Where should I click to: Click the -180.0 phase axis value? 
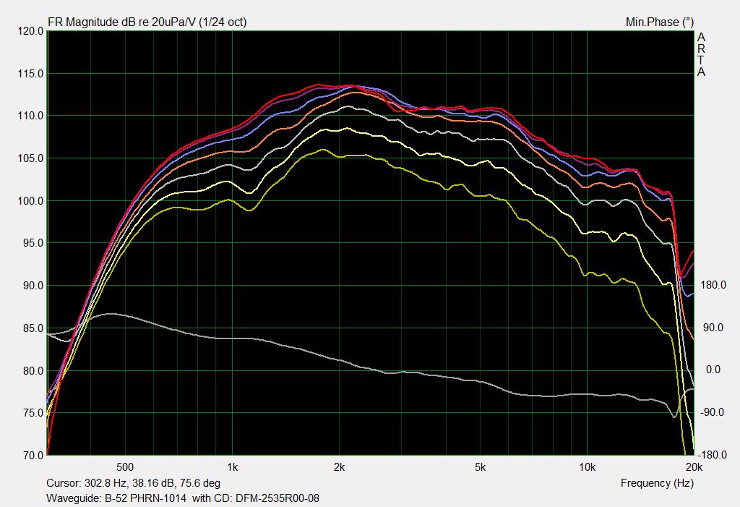[712, 454]
